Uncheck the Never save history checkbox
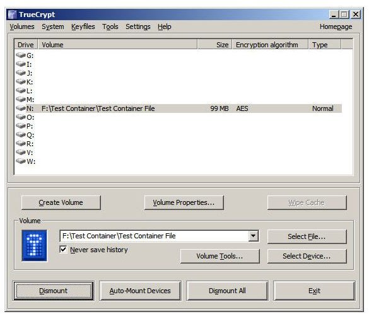The width and height of the screenshot is (369, 314). point(63,249)
